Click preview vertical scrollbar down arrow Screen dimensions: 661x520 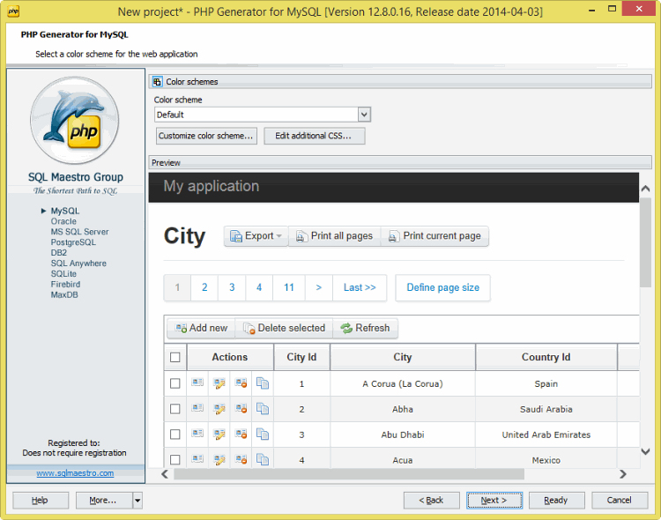click(x=645, y=451)
